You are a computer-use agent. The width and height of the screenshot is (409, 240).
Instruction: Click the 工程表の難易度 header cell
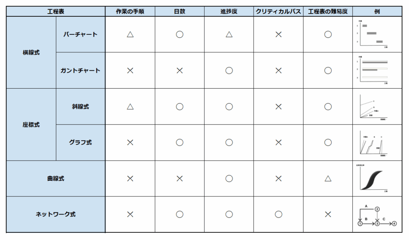[x=328, y=12]
